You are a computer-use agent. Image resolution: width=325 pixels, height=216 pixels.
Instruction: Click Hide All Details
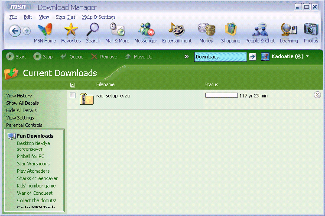[21, 110]
